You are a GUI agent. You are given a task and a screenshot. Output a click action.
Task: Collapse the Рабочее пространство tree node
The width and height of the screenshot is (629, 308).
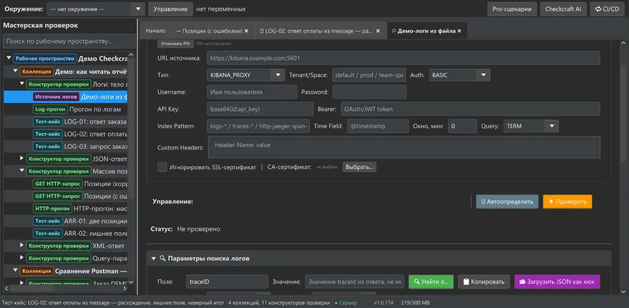[8, 58]
